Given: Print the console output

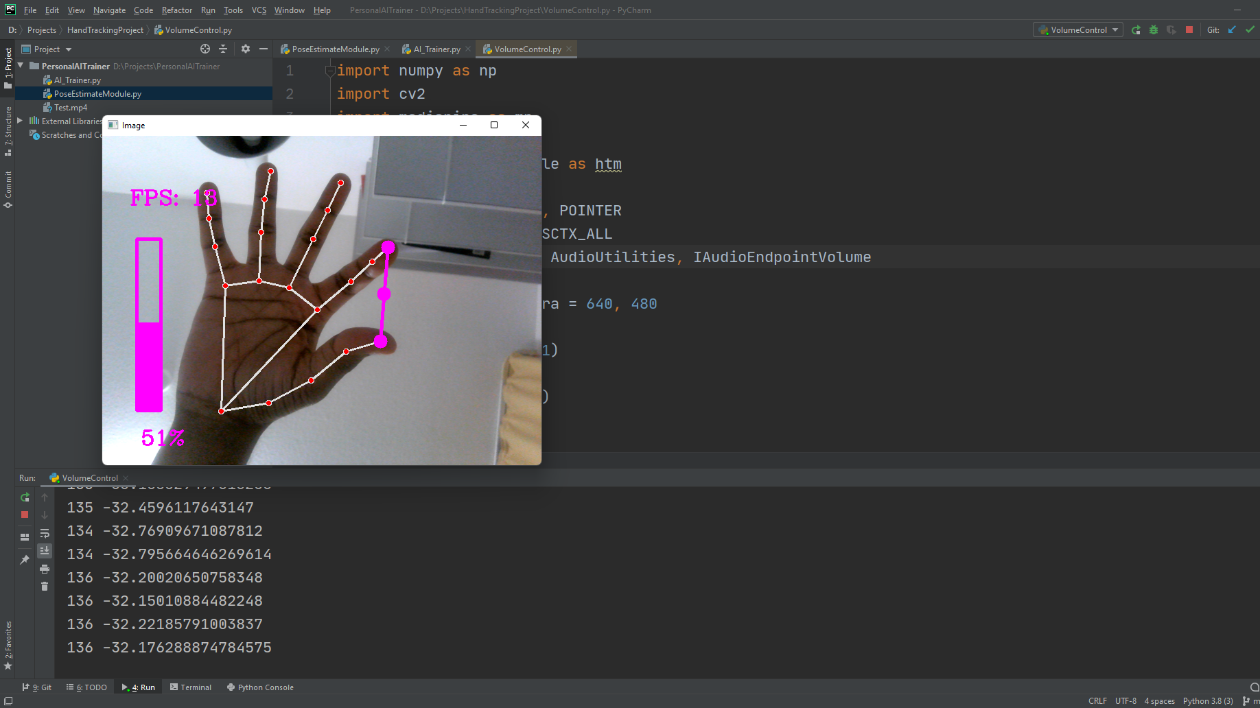Looking at the screenshot, I should coord(45,569).
